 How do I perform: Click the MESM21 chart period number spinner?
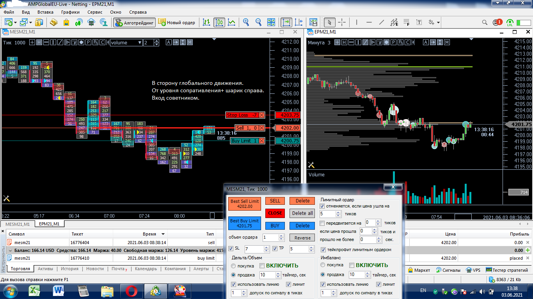pyautogui.click(x=157, y=43)
